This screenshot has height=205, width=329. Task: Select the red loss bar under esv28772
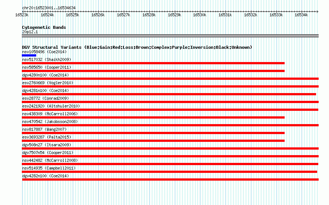click(x=170, y=102)
